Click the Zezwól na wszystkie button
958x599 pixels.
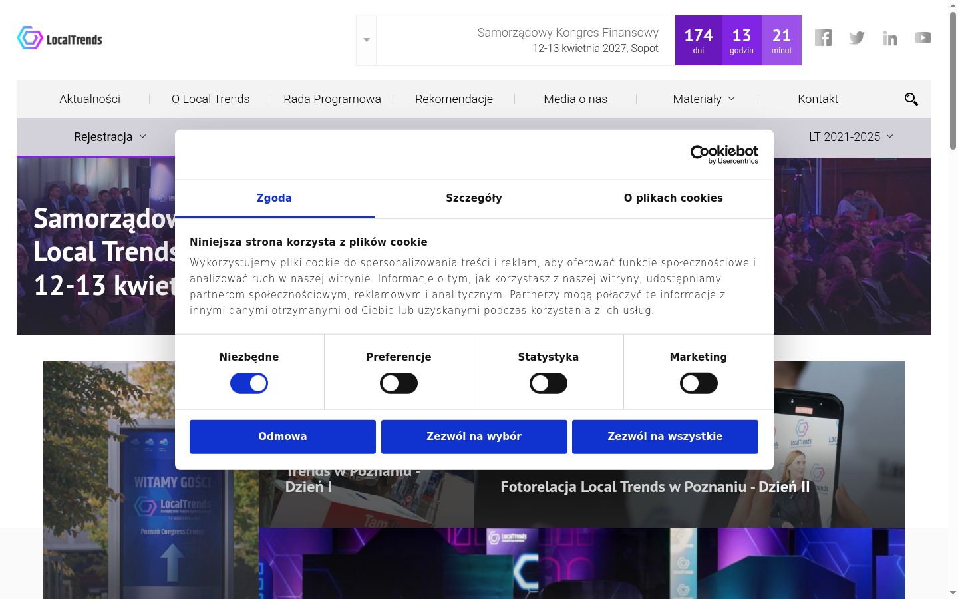(x=665, y=437)
